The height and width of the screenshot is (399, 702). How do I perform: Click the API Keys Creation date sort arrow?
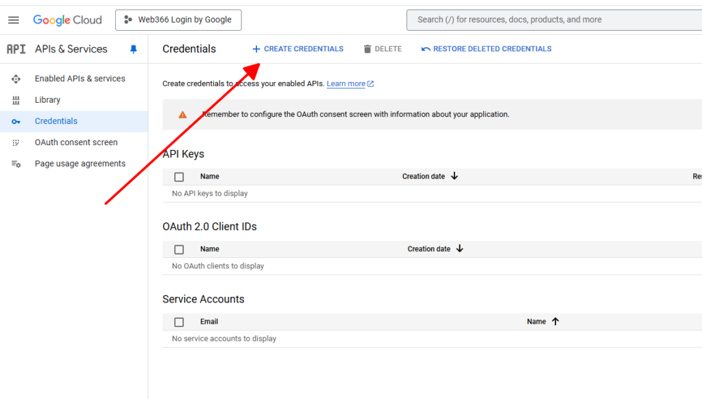[x=455, y=176]
